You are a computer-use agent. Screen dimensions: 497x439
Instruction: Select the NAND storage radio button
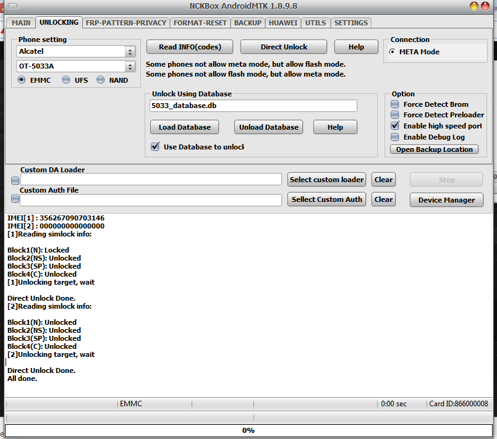(x=101, y=80)
